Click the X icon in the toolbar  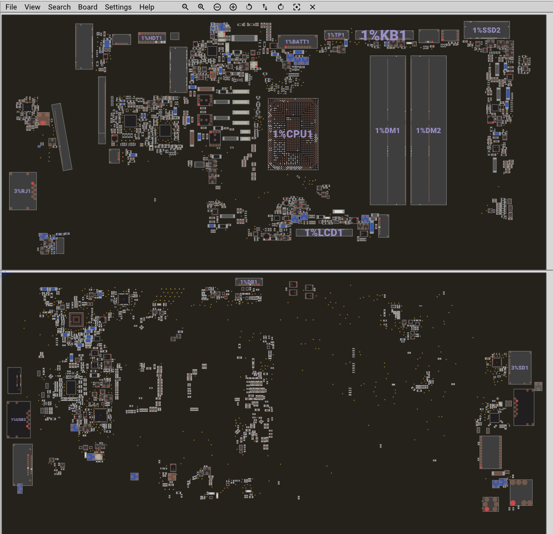312,7
